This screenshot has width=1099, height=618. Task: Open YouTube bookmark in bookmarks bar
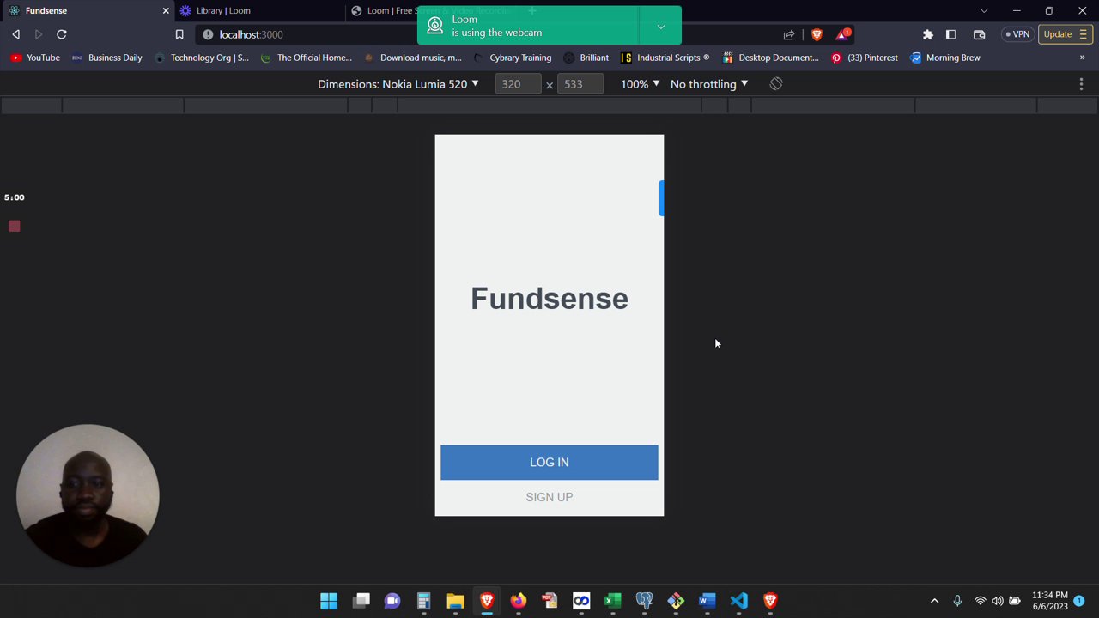(35, 58)
